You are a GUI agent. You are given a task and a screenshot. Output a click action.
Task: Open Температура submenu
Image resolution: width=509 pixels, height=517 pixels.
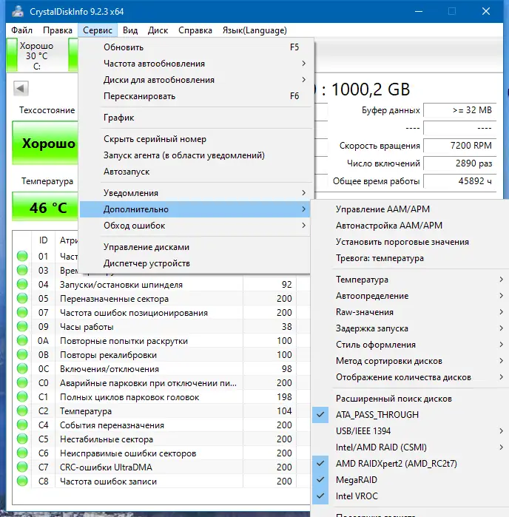(x=409, y=280)
